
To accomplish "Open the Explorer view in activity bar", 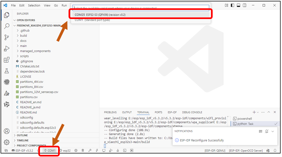I will [x=7, y=15].
